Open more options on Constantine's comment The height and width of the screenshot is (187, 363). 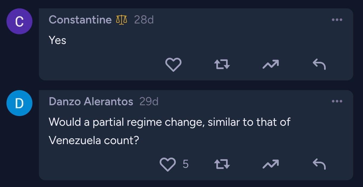click(x=337, y=20)
